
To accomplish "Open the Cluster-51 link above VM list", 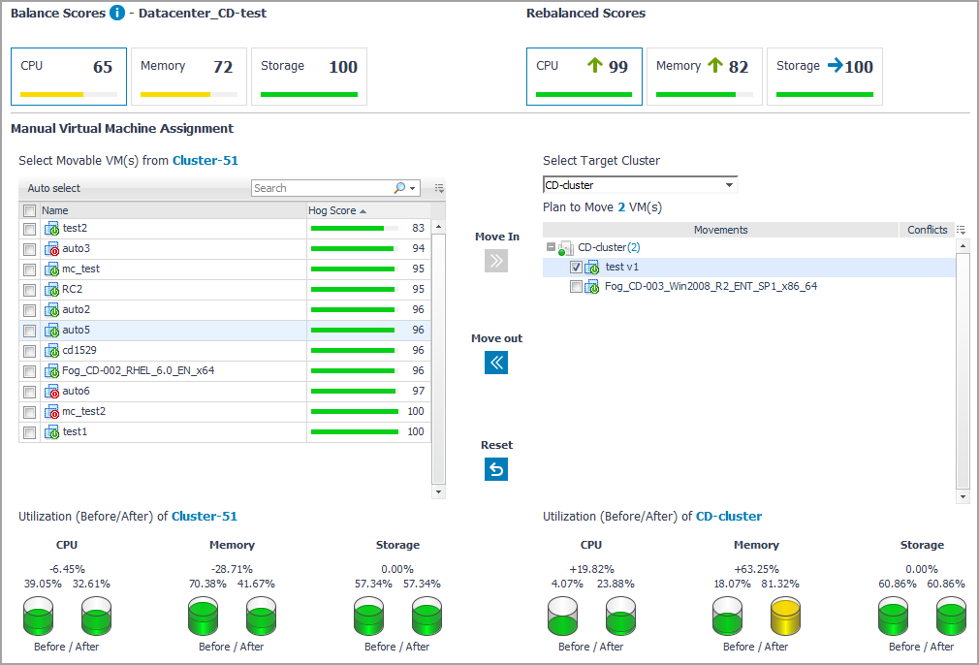I will [x=205, y=161].
